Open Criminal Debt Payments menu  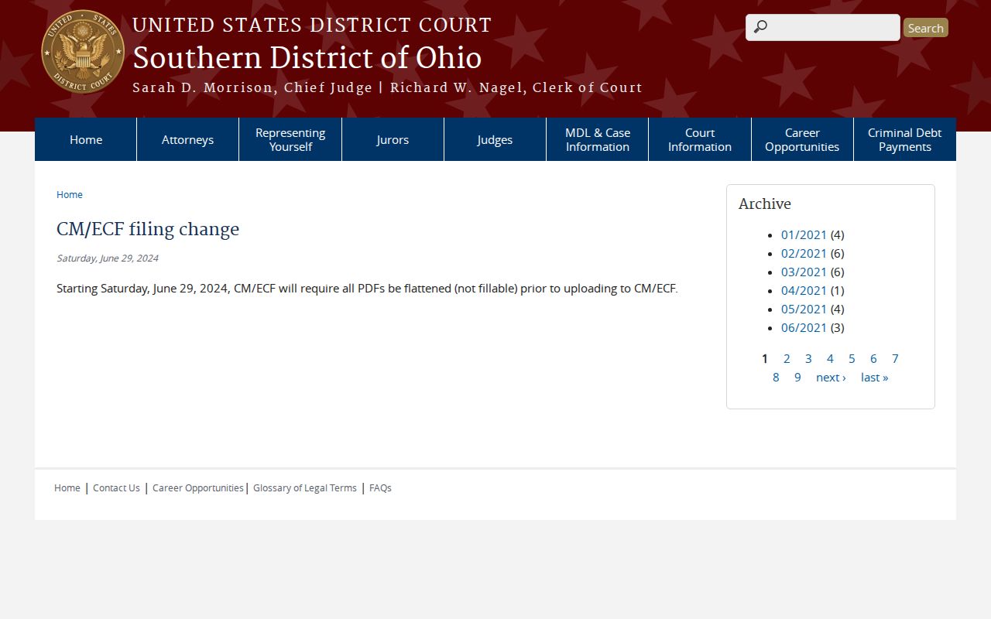click(x=905, y=139)
